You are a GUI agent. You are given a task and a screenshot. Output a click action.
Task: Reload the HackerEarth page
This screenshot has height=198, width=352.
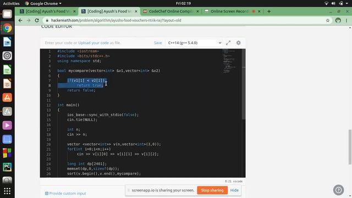(x=37, y=20)
